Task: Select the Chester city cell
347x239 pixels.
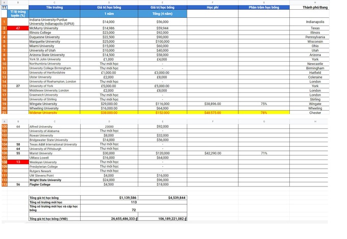Action: (x=315, y=113)
